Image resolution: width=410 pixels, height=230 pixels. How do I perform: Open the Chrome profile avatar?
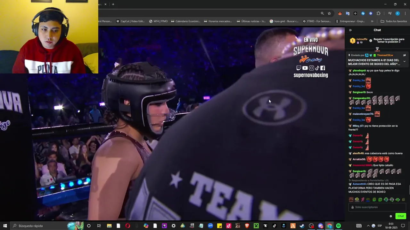pos(398,13)
